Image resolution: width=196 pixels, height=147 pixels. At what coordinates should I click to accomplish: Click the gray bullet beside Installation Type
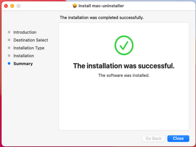tap(9, 48)
